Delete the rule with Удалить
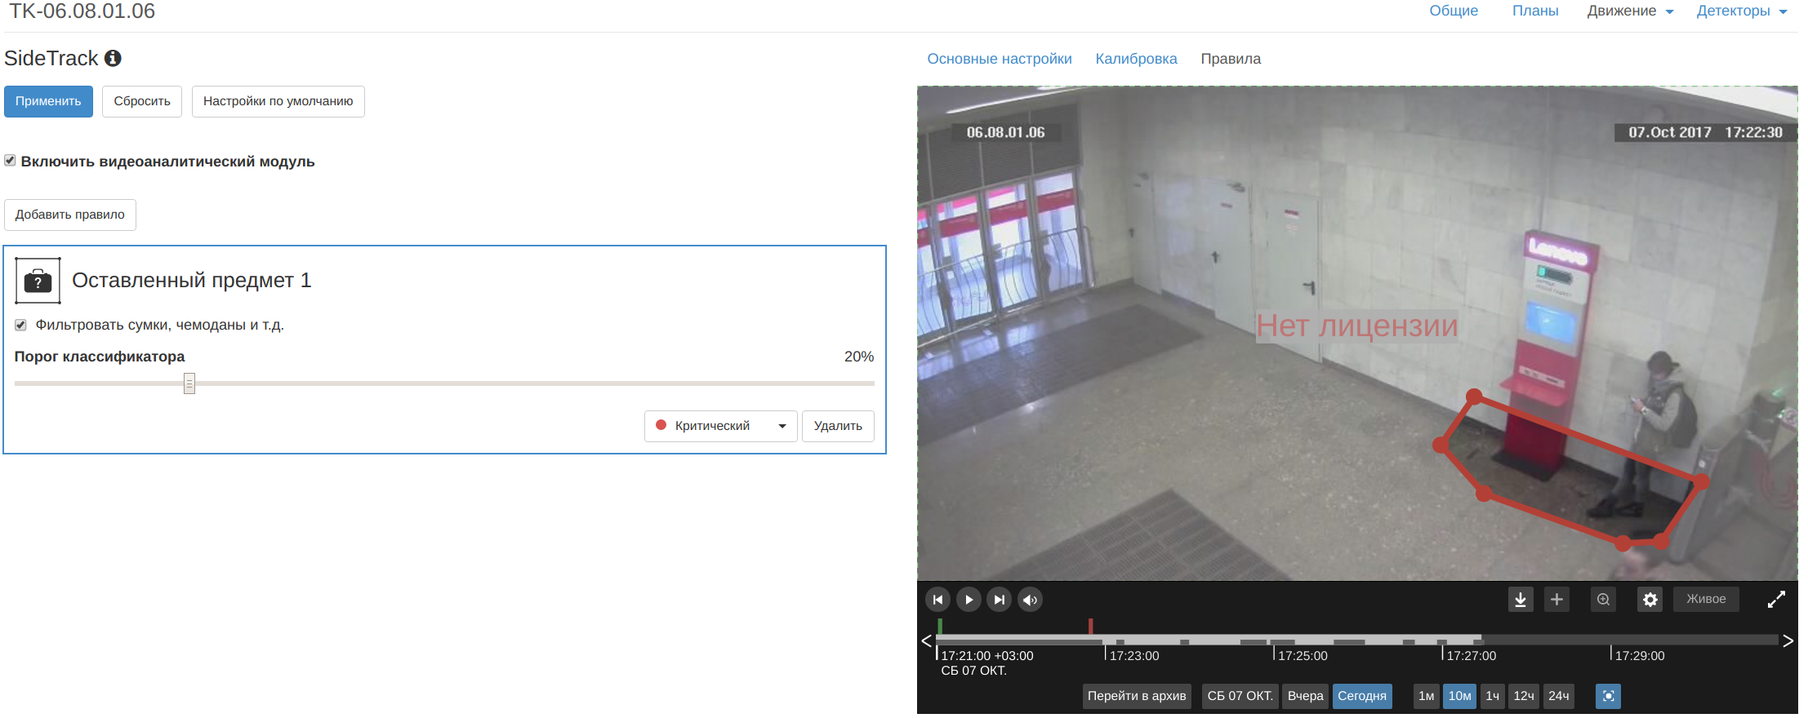 pyautogui.click(x=838, y=426)
